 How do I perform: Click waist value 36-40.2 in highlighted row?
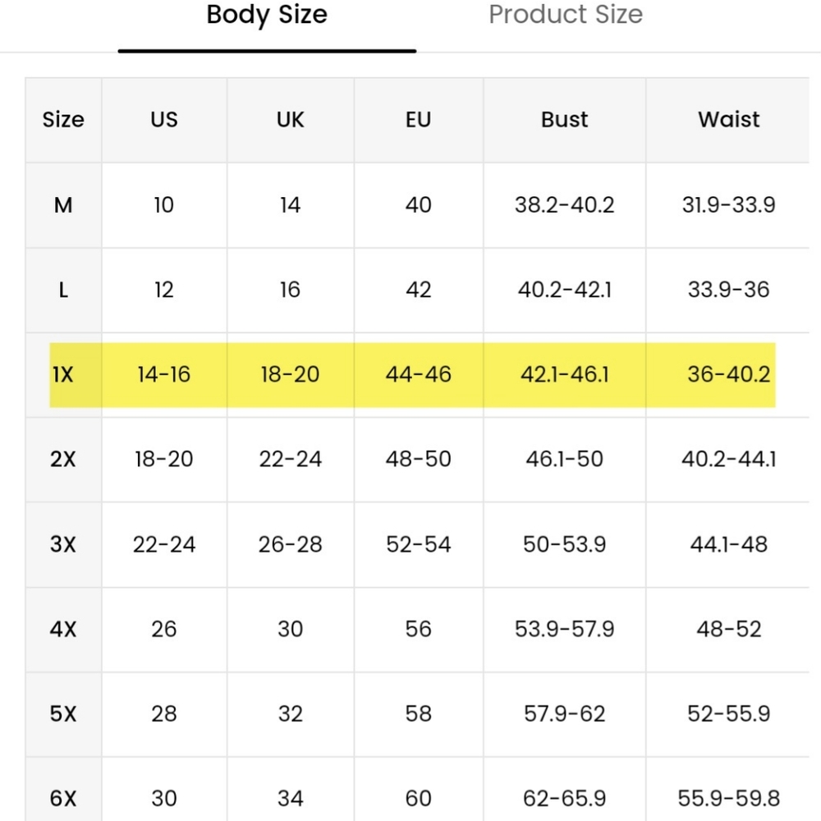click(x=728, y=374)
